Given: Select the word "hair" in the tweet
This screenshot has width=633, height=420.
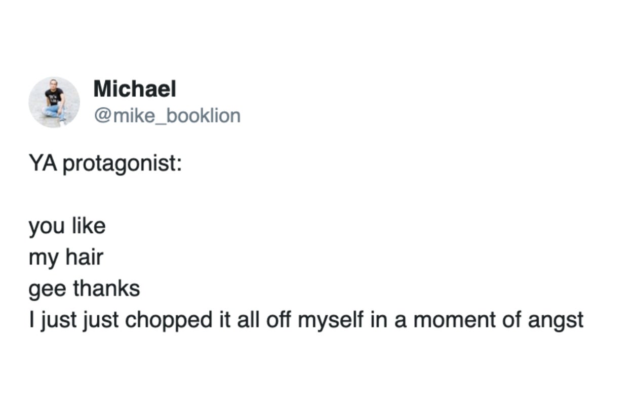Looking at the screenshot, I should tap(85, 257).
